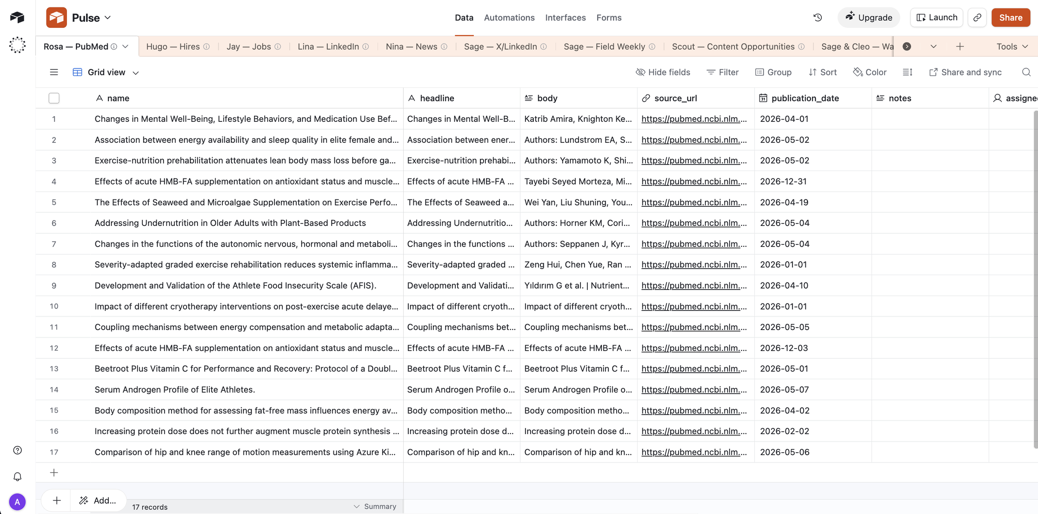Add a new table plus icon

click(x=960, y=46)
